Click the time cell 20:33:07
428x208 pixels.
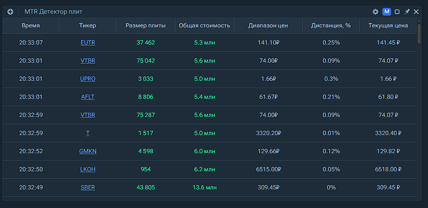pyautogui.click(x=31, y=43)
